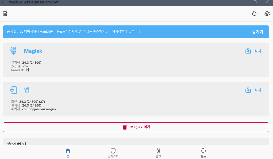The height and width of the screenshot is (159, 273).
Task: Click the Magisk 제거 uninstall button
Action: coord(136,127)
